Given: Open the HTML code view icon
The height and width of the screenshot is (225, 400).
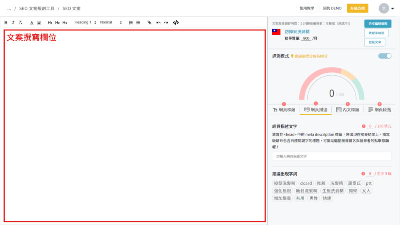Looking at the screenshot, I should 176,23.
